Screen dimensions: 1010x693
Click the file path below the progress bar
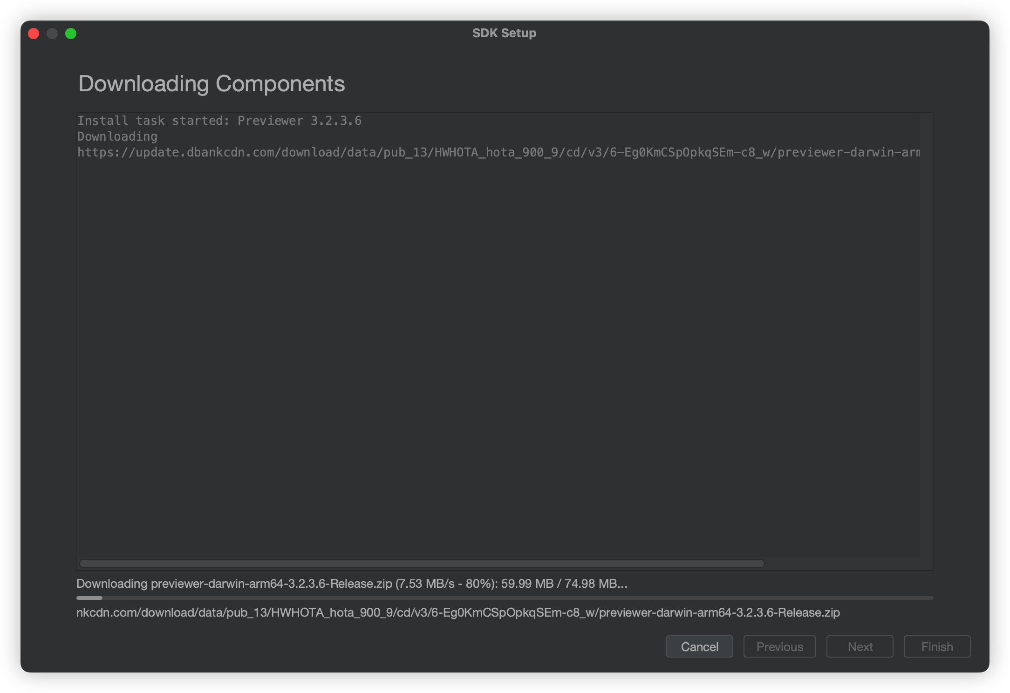[x=457, y=612]
